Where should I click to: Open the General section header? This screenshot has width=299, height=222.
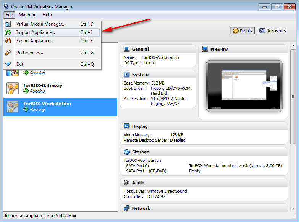pos(158,49)
